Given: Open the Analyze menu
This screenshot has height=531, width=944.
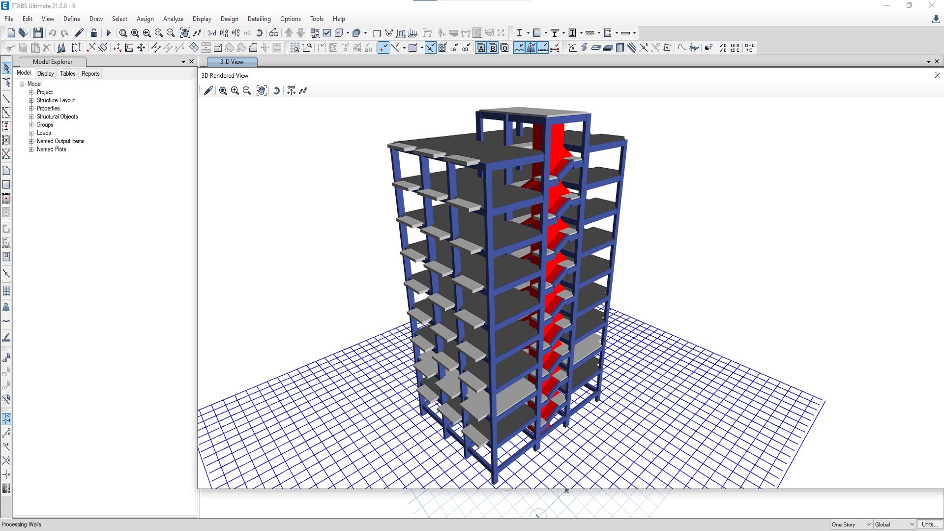Looking at the screenshot, I should [173, 19].
